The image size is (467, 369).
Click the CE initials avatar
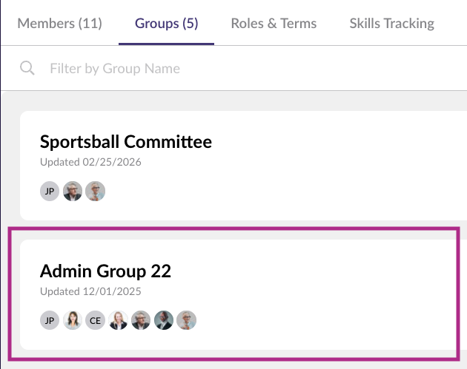[95, 320]
